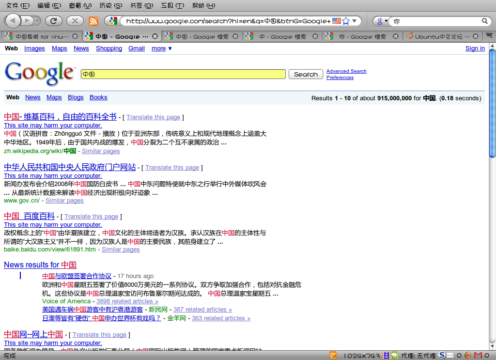Screen dimensions: 496x360
Task: Go back with the Back arrow button
Action: click(x=12, y=21)
